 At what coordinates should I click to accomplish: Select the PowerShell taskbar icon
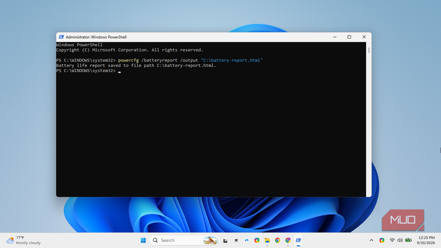point(298,240)
